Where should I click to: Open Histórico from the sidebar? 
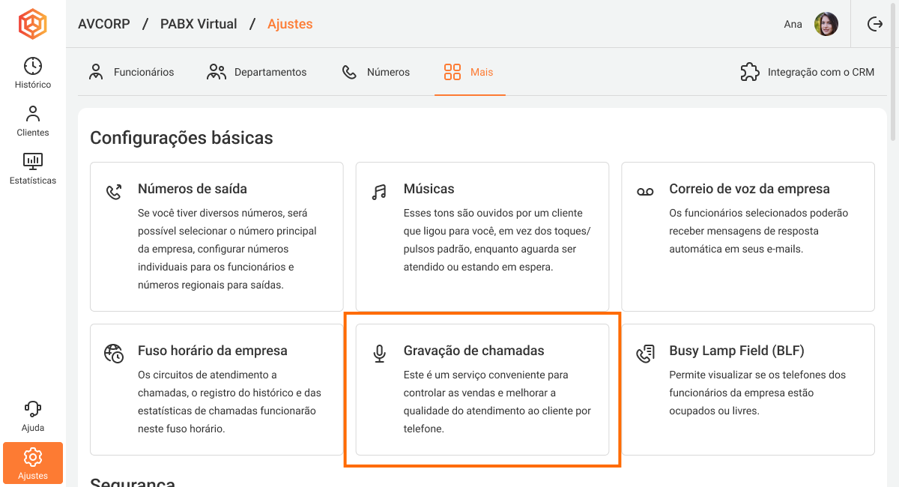tap(33, 73)
